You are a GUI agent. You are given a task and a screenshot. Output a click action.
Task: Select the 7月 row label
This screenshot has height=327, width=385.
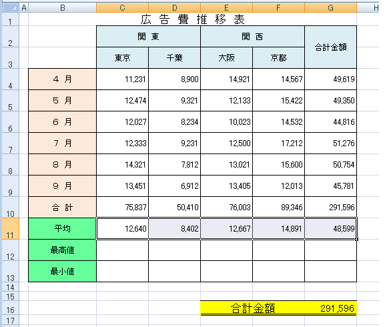62,143
